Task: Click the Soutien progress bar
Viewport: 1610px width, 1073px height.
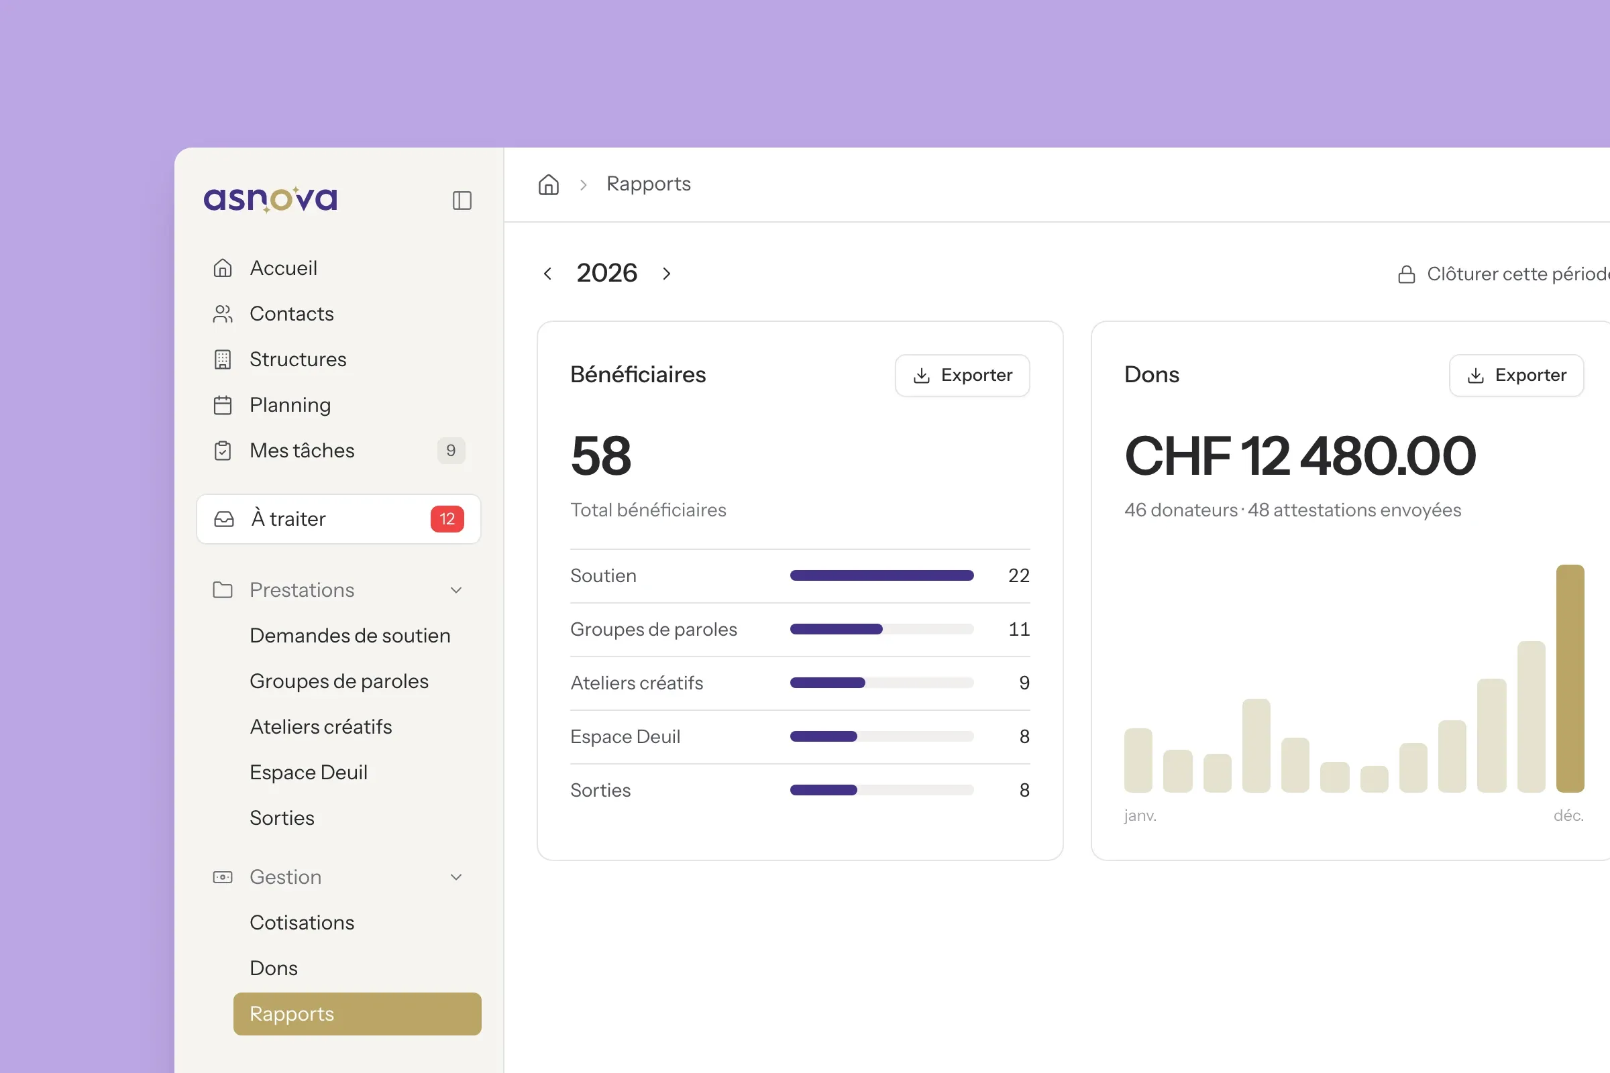Action: pos(881,575)
